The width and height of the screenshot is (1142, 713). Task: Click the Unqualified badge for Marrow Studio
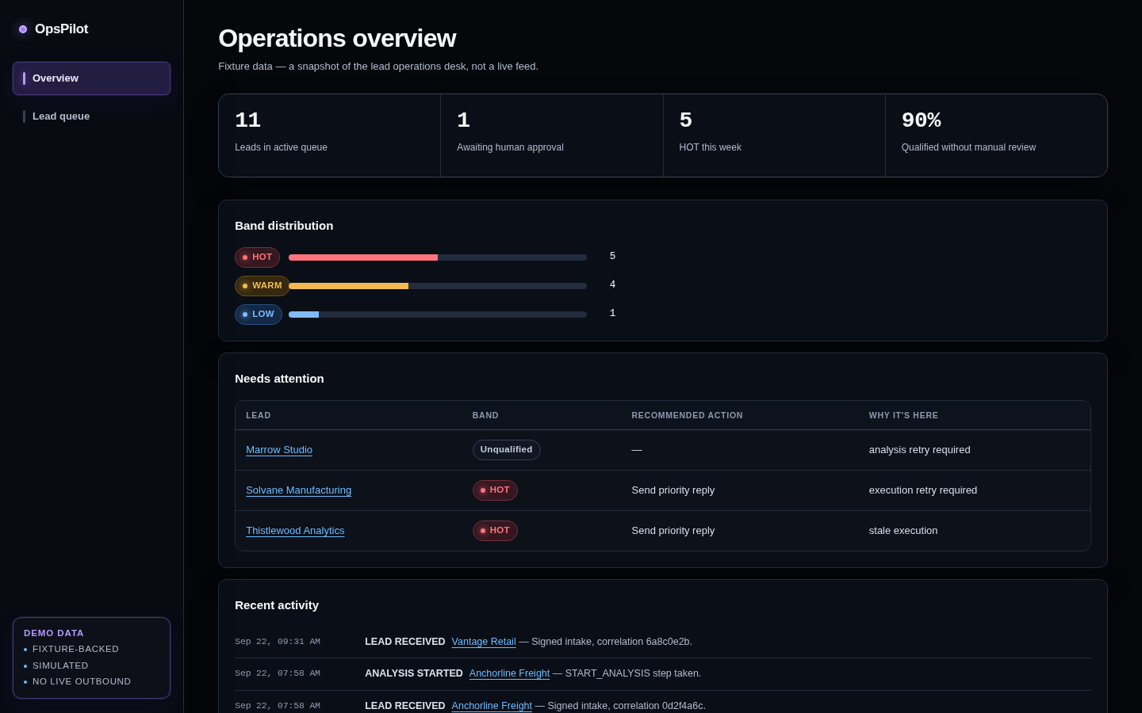click(x=506, y=450)
